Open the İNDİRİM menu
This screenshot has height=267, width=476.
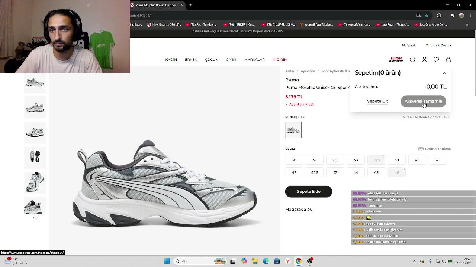pyautogui.click(x=280, y=60)
